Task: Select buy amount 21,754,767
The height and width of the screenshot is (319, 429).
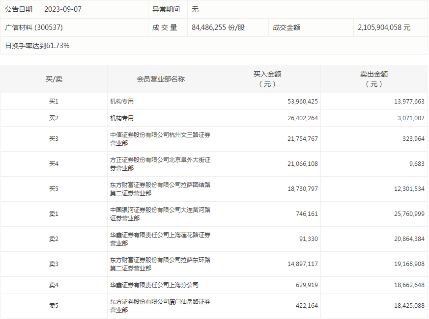Action: pyautogui.click(x=303, y=138)
